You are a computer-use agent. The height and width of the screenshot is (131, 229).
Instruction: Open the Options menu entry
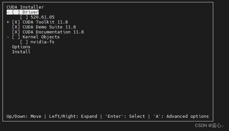pyautogui.click(x=21, y=47)
